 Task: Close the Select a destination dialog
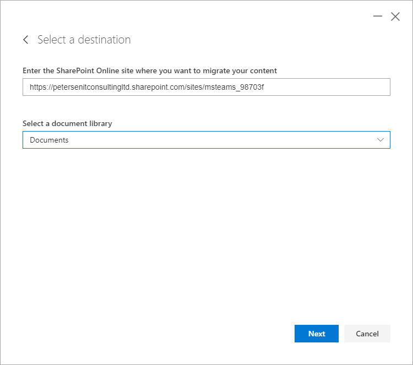pyautogui.click(x=395, y=17)
